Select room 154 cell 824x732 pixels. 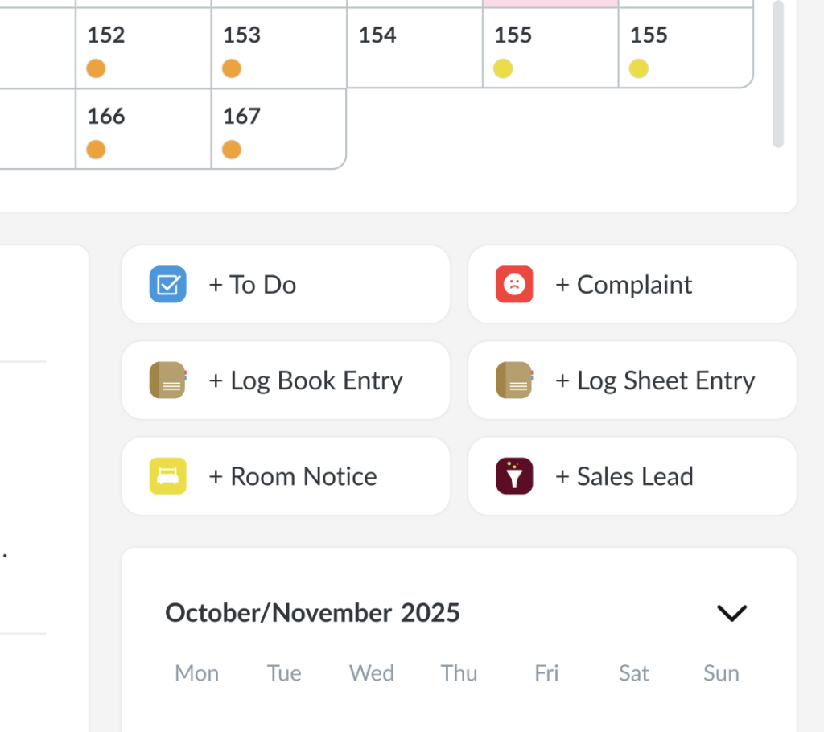coord(414,47)
